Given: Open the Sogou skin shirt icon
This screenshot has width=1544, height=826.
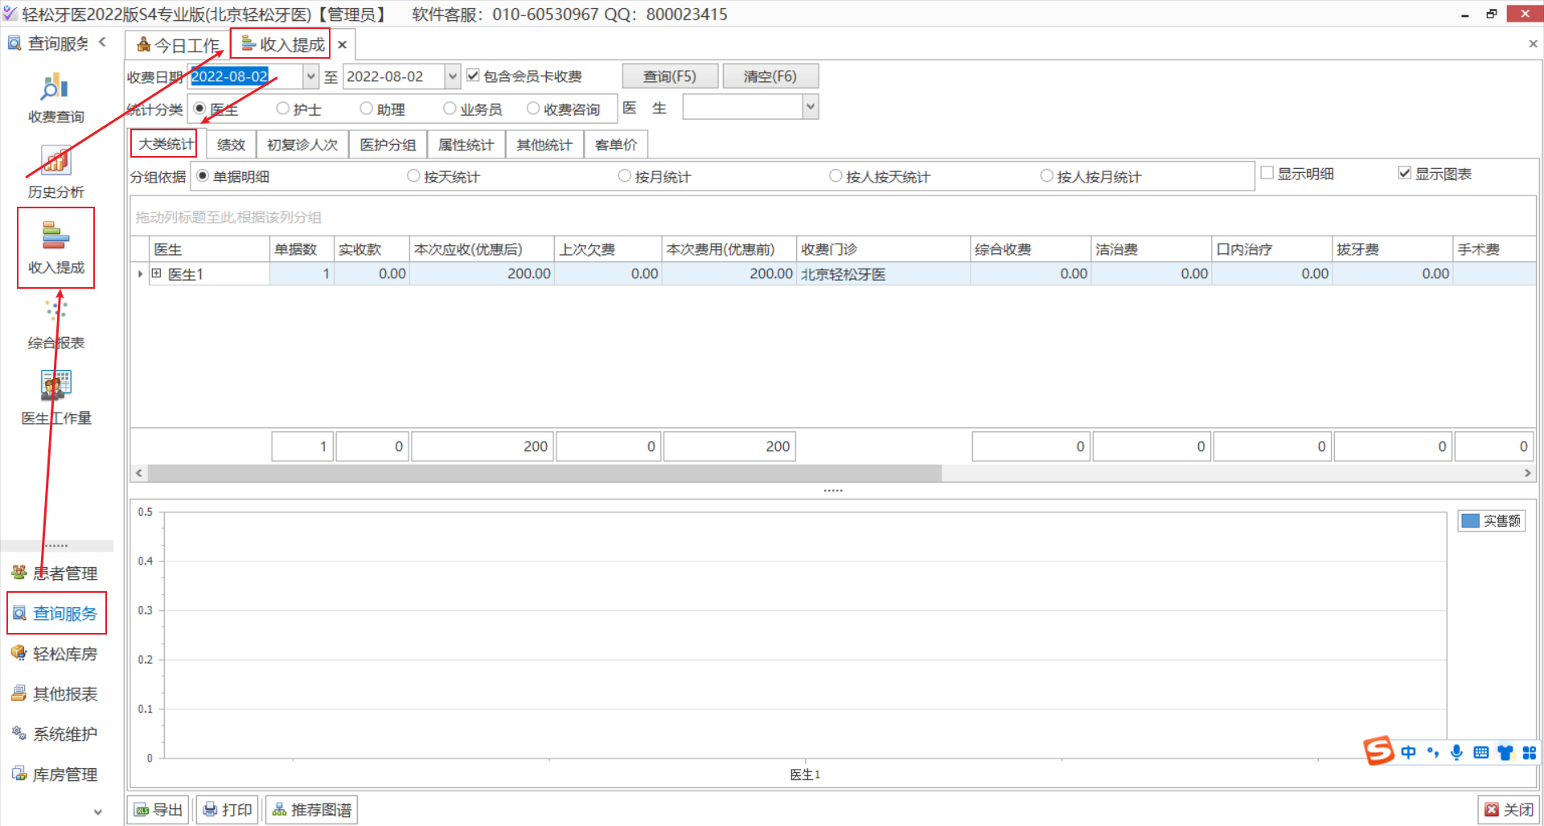Looking at the screenshot, I should [1505, 753].
